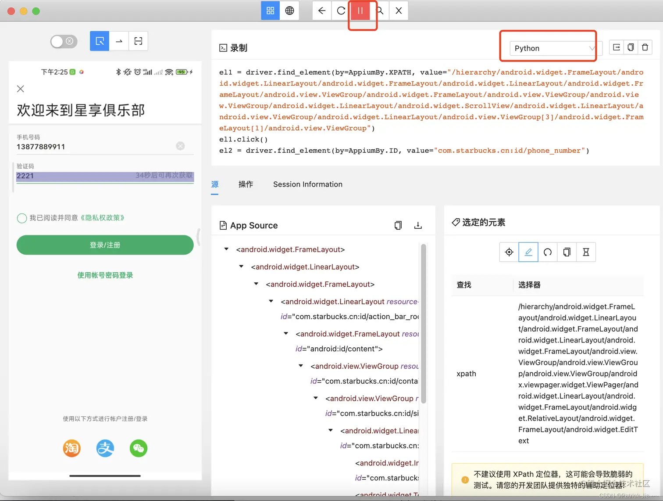Copy selected element attributes
The image size is (663, 501).
567,252
